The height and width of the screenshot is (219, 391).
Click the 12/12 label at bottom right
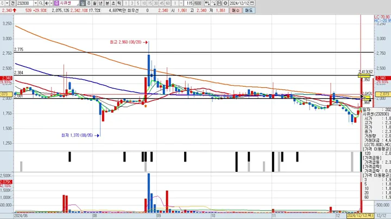(380, 216)
